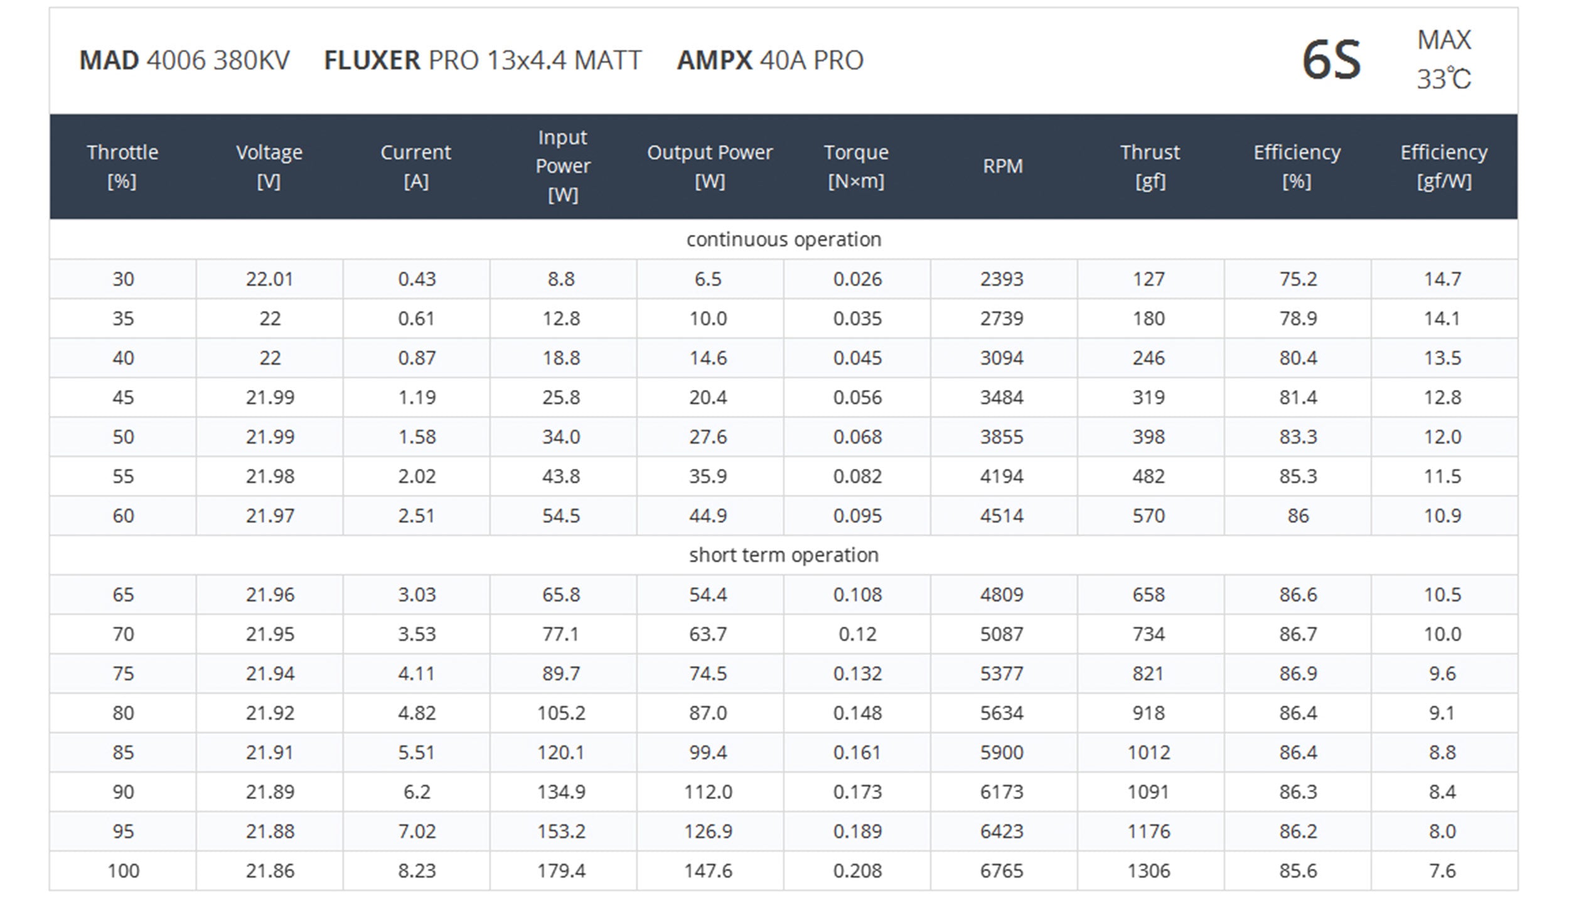This screenshot has height=899, width=1569.
Task: Click the RPM column header
Action: [1003, 166]
